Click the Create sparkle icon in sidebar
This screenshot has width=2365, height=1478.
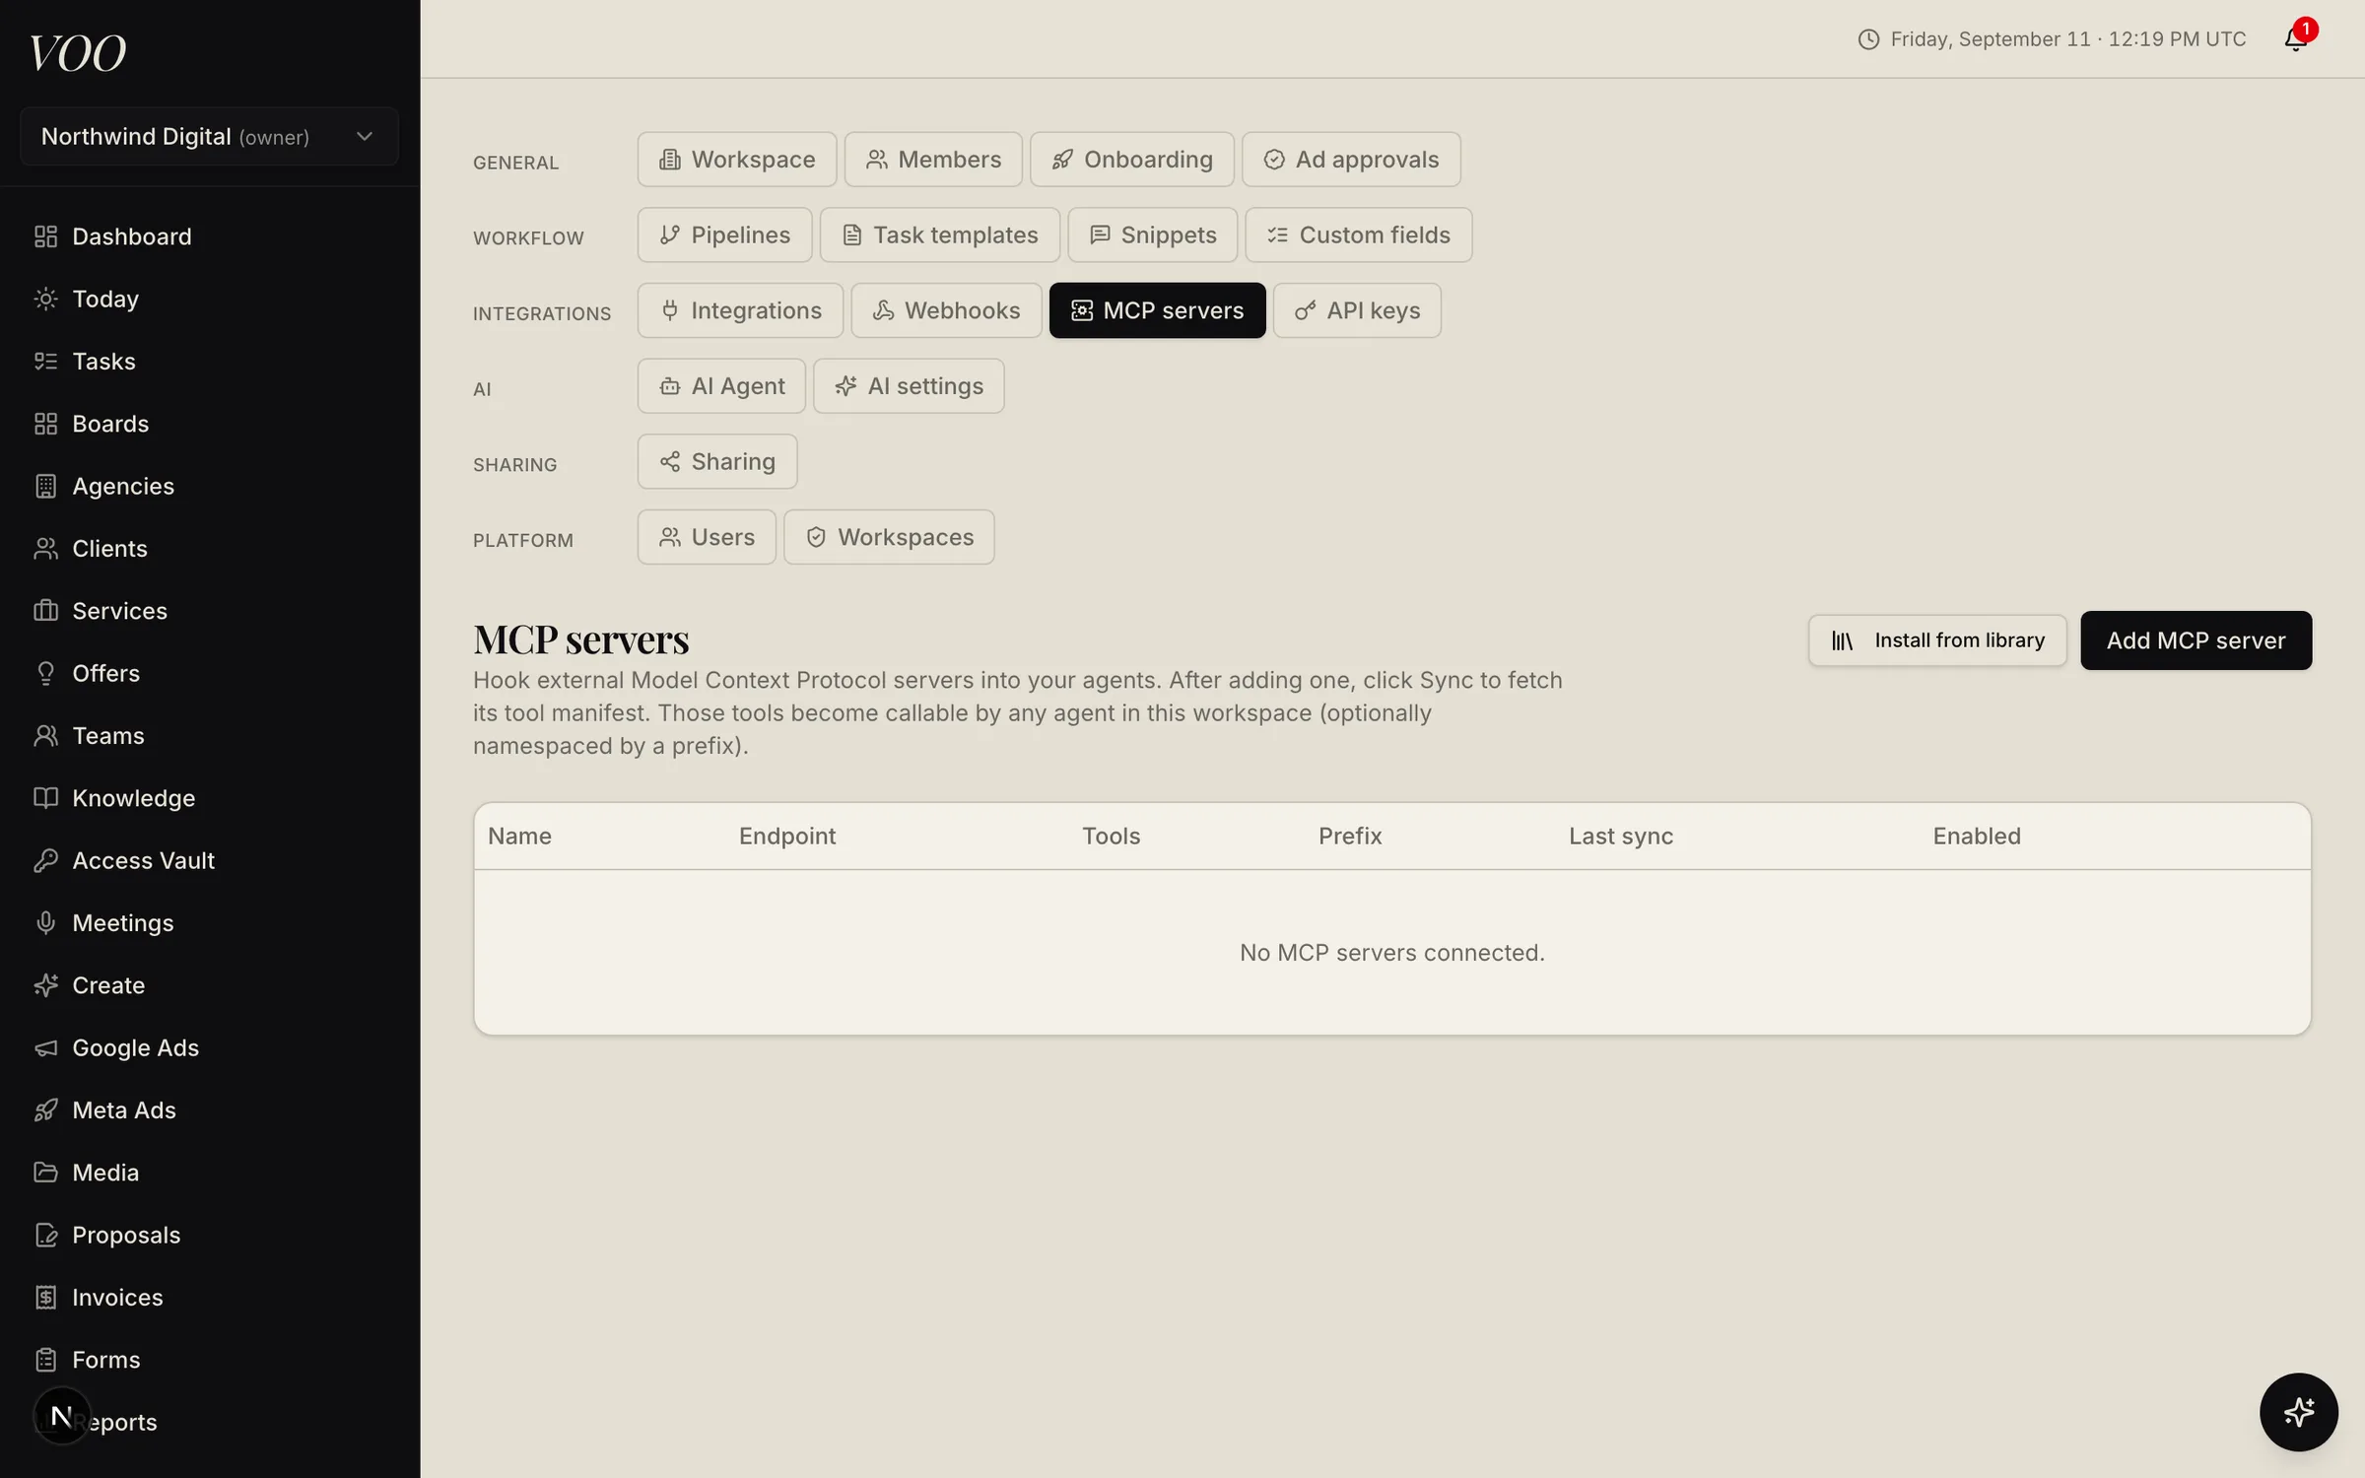pyautogui.click(x=45, y=985)
